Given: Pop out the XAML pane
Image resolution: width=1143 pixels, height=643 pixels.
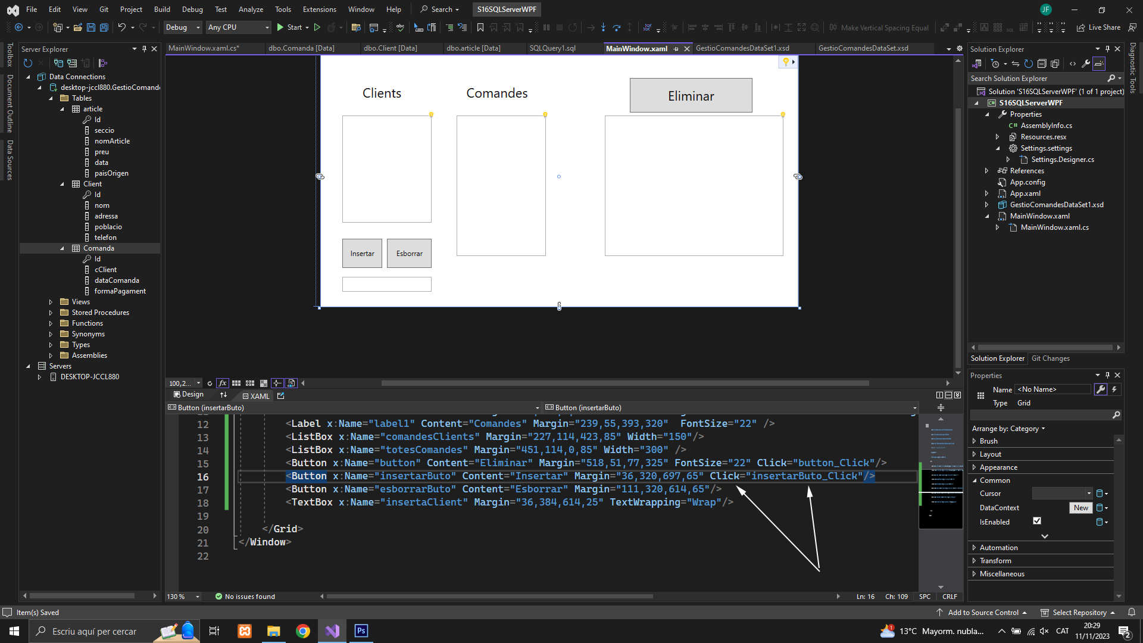Looking at the screenshot, I should click(281, 395).
